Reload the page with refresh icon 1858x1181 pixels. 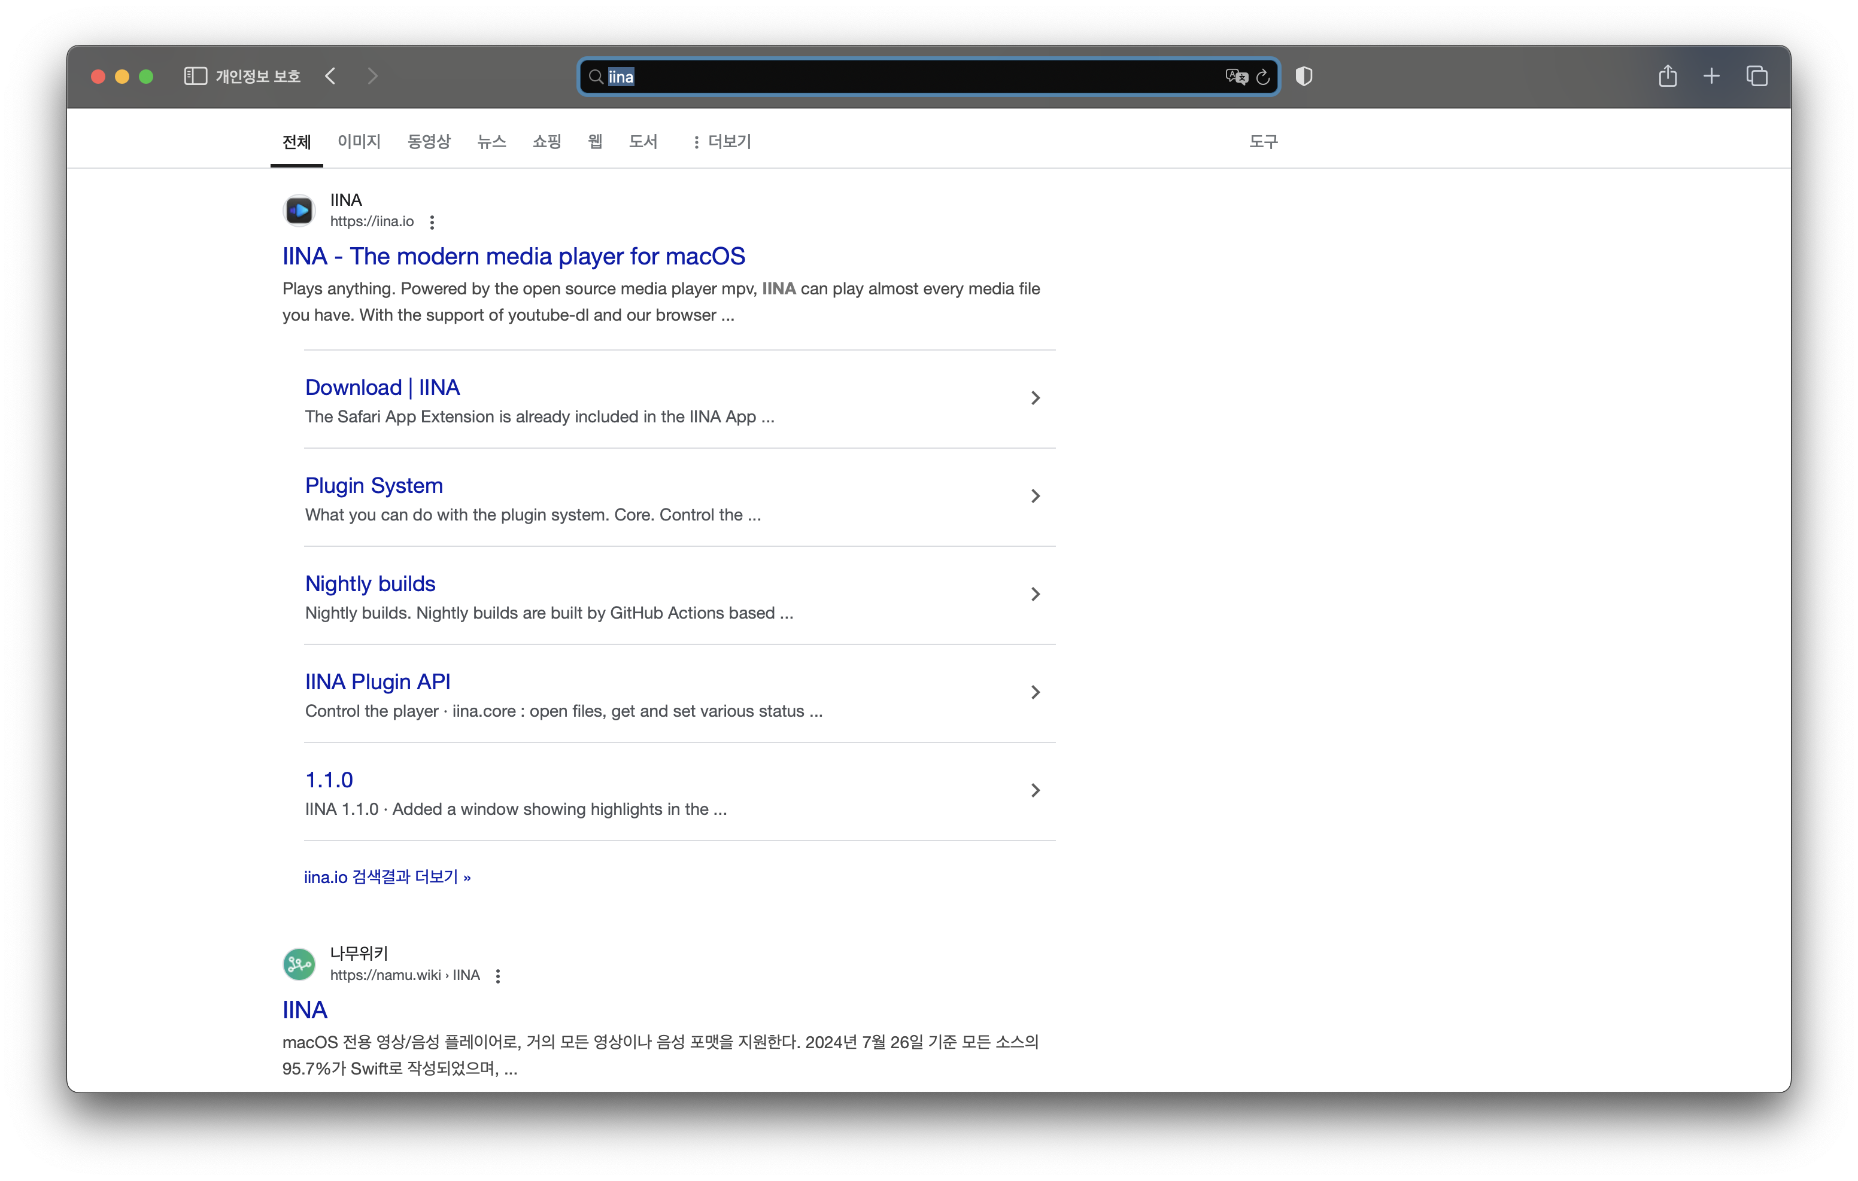pyautogui.click(x=1263, y=77)
